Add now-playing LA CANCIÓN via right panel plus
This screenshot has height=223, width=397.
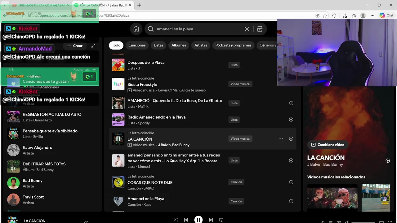click(387, 161)
